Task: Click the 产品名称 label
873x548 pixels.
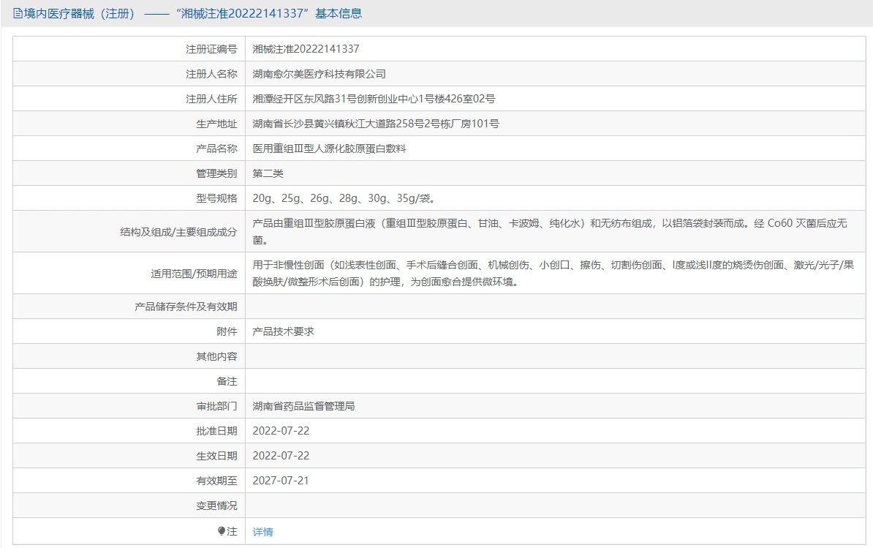Action: [216, 149]
